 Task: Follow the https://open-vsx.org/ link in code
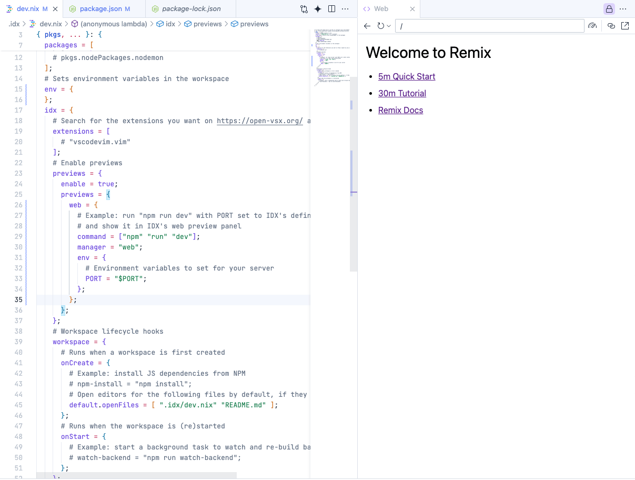260,121
